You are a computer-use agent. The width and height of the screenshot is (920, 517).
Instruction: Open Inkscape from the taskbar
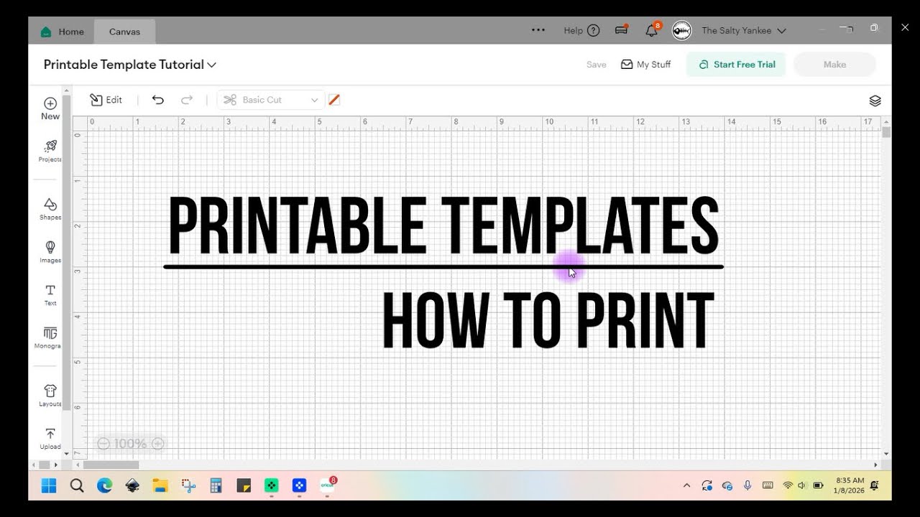click(x=132, y=486)
